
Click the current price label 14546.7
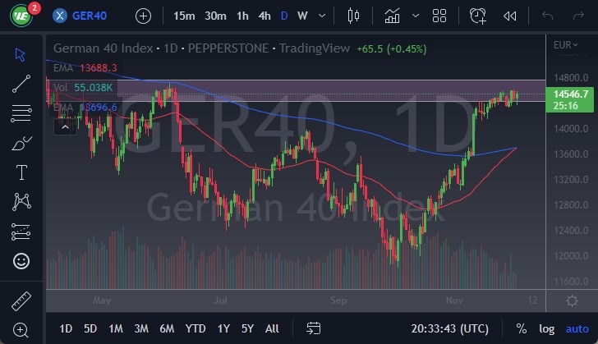click(570, 99)
